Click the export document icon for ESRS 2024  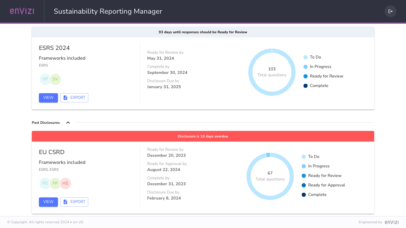point(65,98)
